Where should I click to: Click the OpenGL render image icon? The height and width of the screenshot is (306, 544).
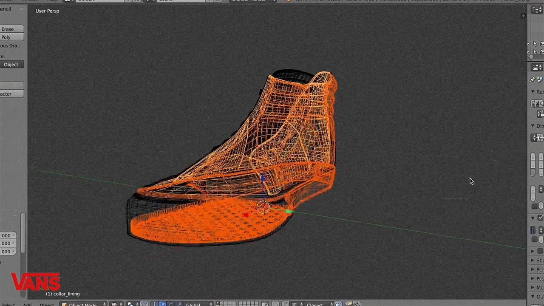tap(348, 305)
